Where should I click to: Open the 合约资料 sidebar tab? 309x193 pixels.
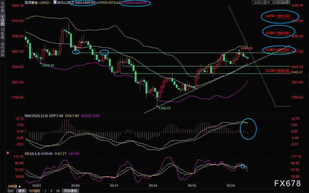point(3,49)
